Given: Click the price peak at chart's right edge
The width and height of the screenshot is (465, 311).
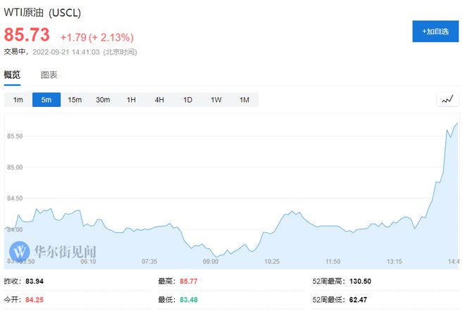Looking at the screenshot, I should point(457,123).
